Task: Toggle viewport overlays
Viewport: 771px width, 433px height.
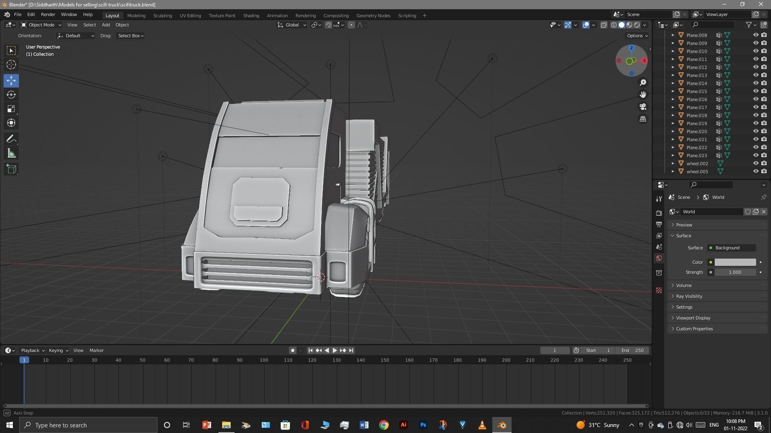Action: 586,25
